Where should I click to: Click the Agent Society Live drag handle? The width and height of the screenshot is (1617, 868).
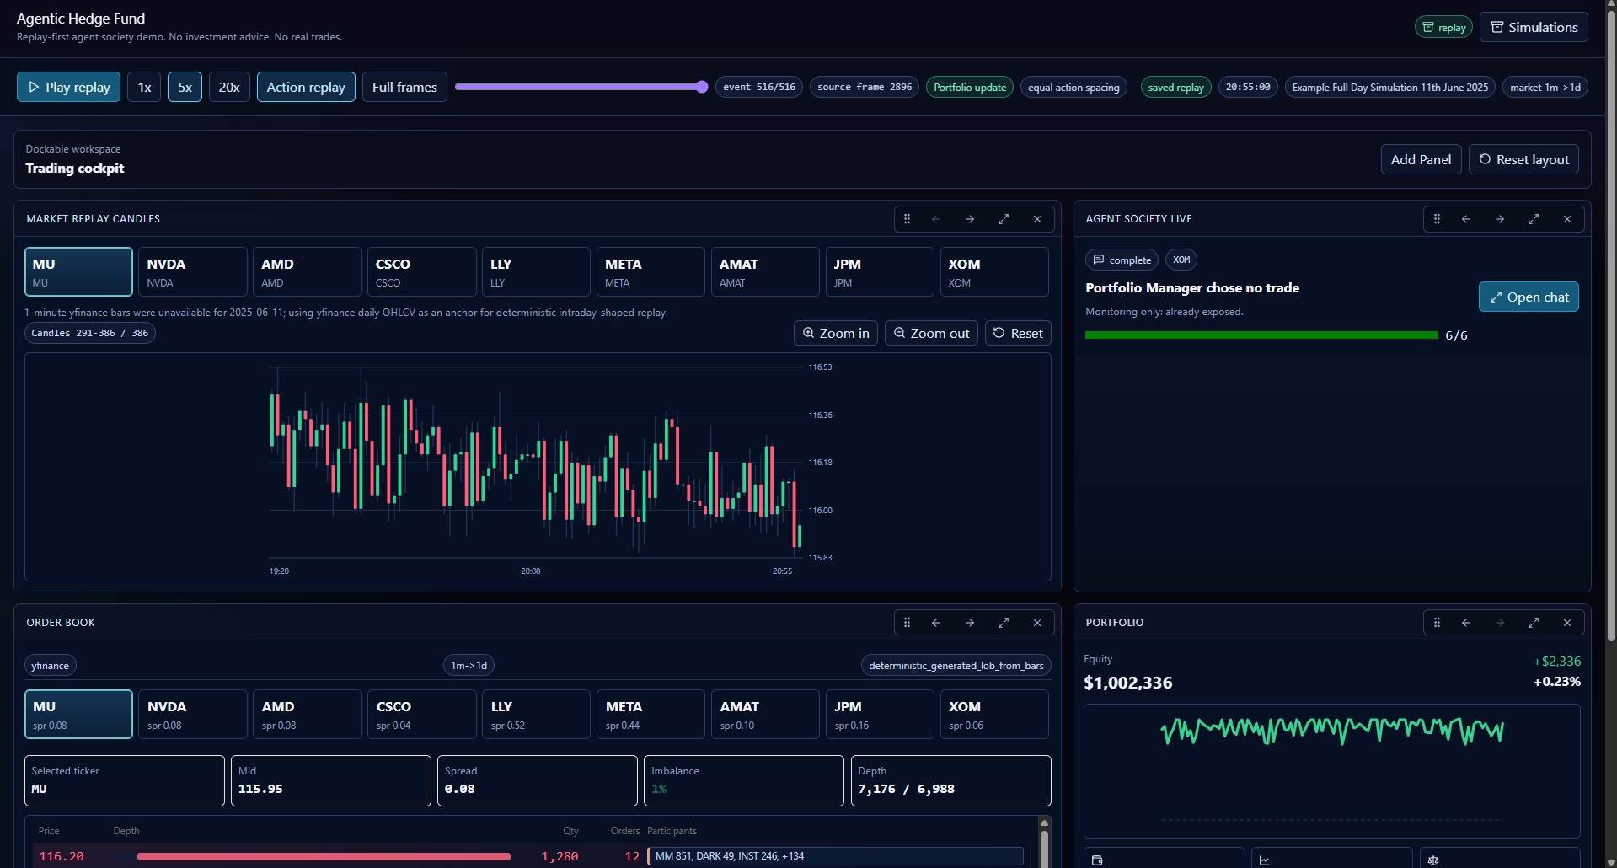1437,219
